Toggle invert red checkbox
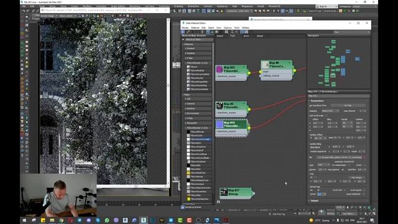The height and width of the screenshot is (224, 398). coord(345,190)
